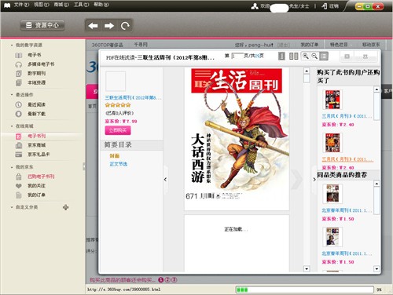Open 移动京东 in the web page header

[371, 45]
